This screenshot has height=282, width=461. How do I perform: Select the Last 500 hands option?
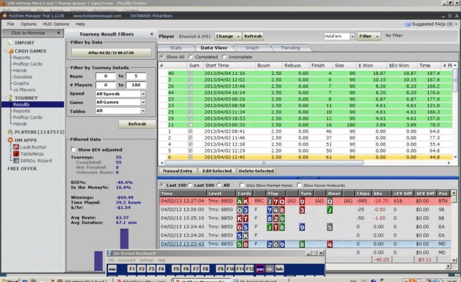coord(190,185)
